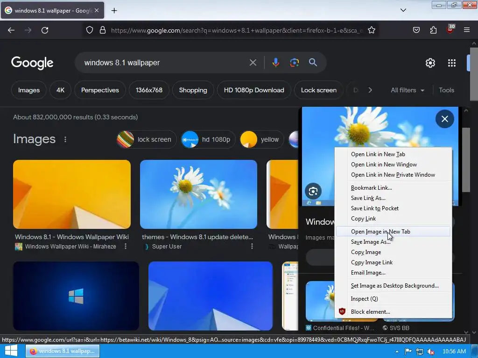This screenshot has width=478, height=358.
Task: Filter images by hd 1080p chip
Action: [208, 139]
